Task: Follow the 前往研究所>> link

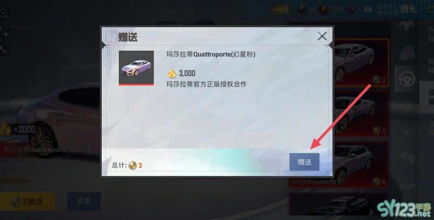Action: [16, 181]
